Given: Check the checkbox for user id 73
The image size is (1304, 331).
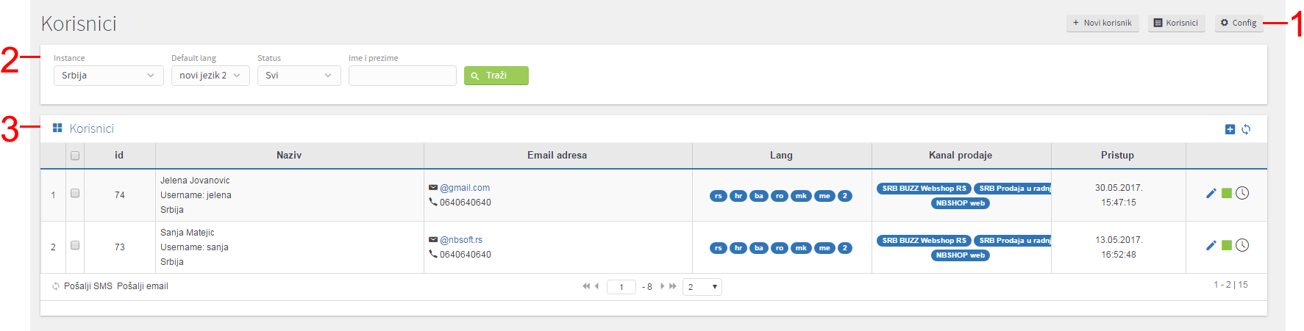Looking at the screenshot, I should (x=75, y=245).
